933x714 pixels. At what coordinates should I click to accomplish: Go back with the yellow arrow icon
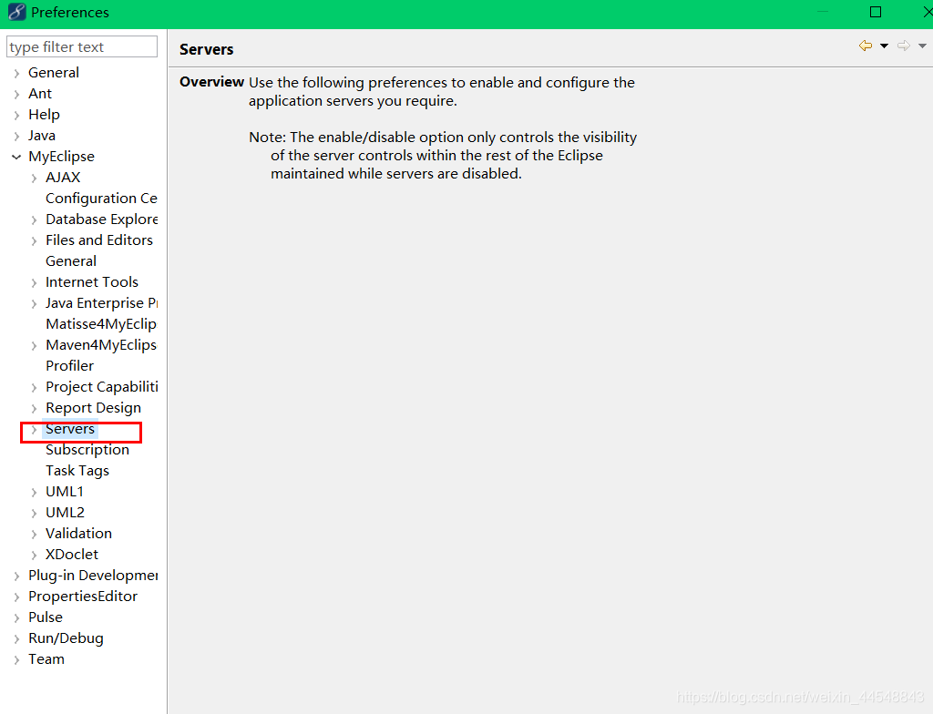[x=866, y=46]
